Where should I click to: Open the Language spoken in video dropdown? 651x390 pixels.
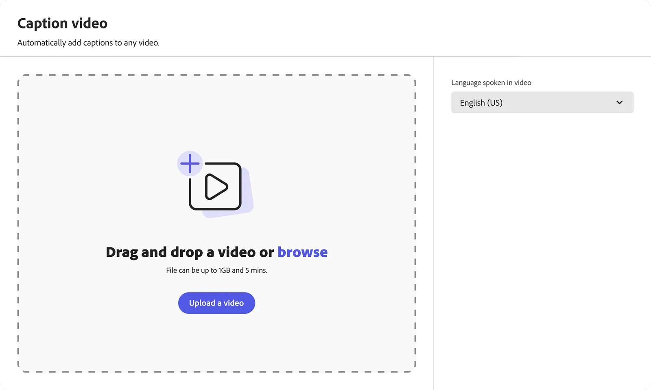pyautogui.click(x=542, y=102)
